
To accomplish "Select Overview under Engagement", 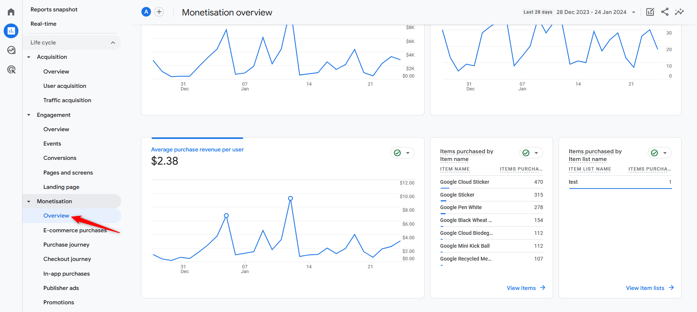I will [56, 129].
